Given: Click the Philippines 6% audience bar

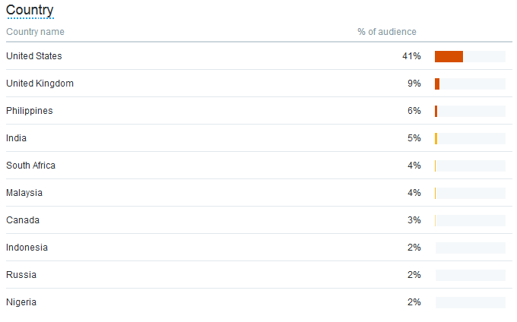Looking at the screenshot, I should (x=470, y=111).
